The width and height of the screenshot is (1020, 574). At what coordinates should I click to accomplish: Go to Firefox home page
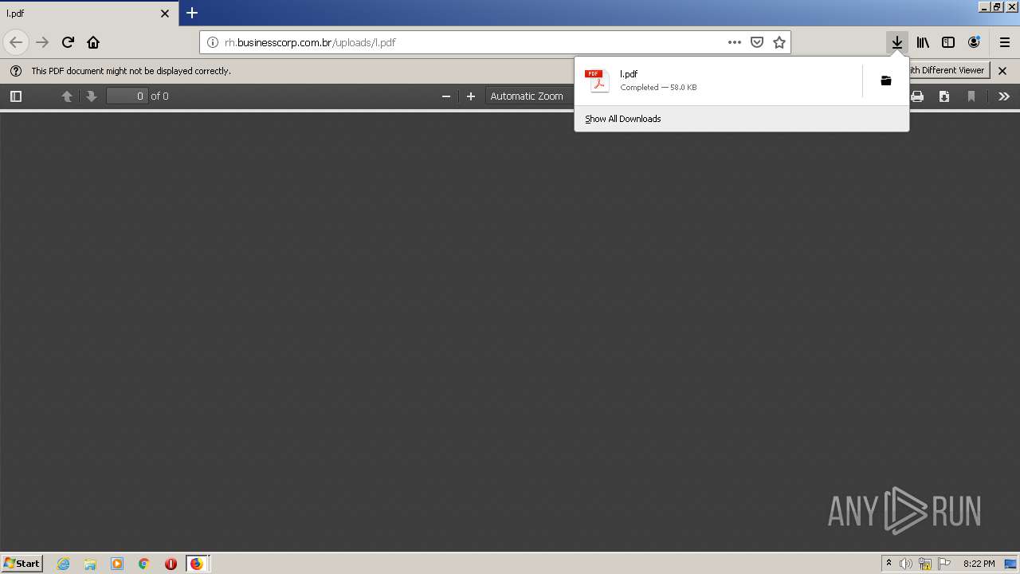(93, 42)
